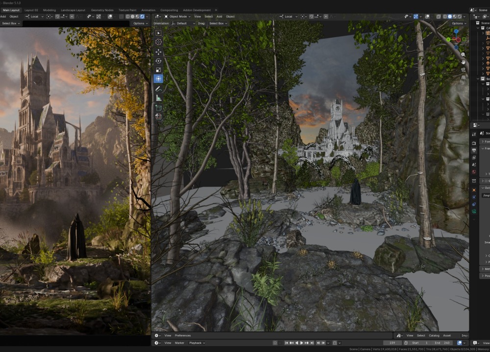Switch to Landscape Layout workspace tab
Image resolution: width=490 pixels, height=352 pixels.
click(73, 10)
